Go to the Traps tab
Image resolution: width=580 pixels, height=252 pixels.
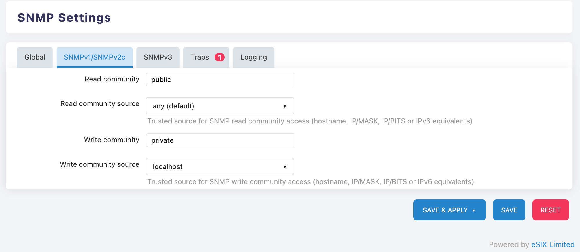point(200,57)
